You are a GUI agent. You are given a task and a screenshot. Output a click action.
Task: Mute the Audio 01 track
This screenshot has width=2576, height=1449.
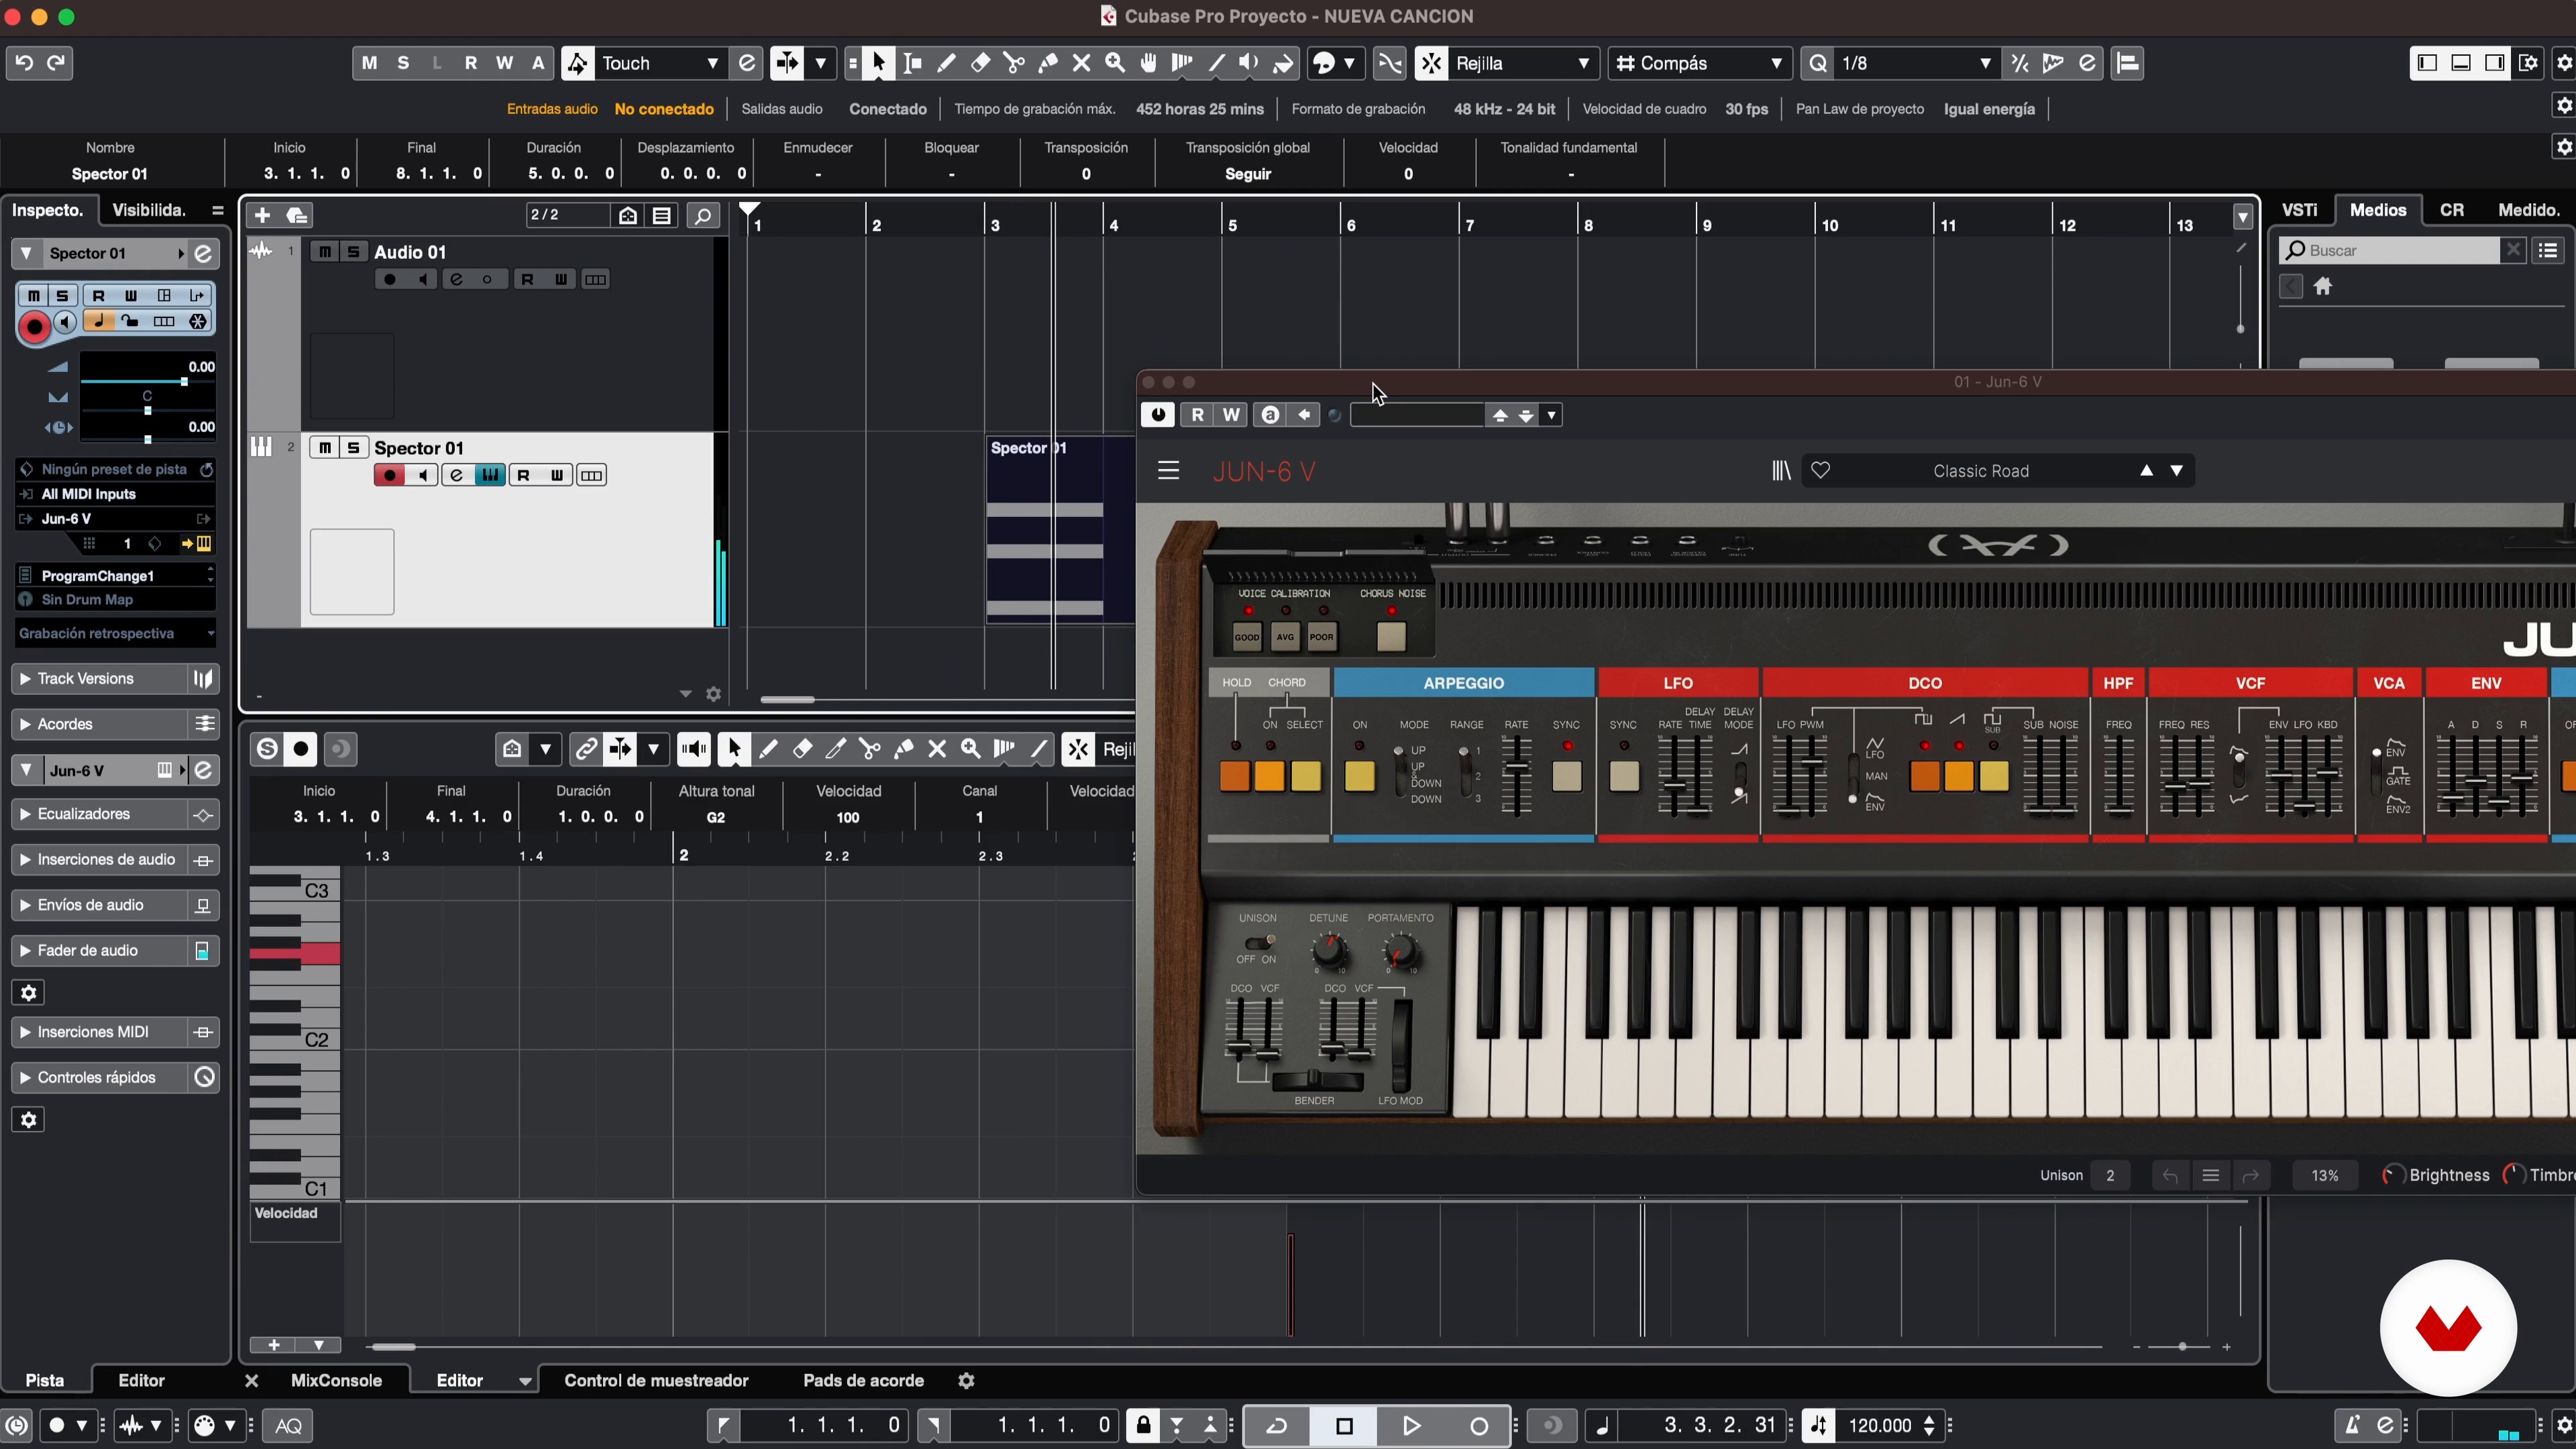325,252
